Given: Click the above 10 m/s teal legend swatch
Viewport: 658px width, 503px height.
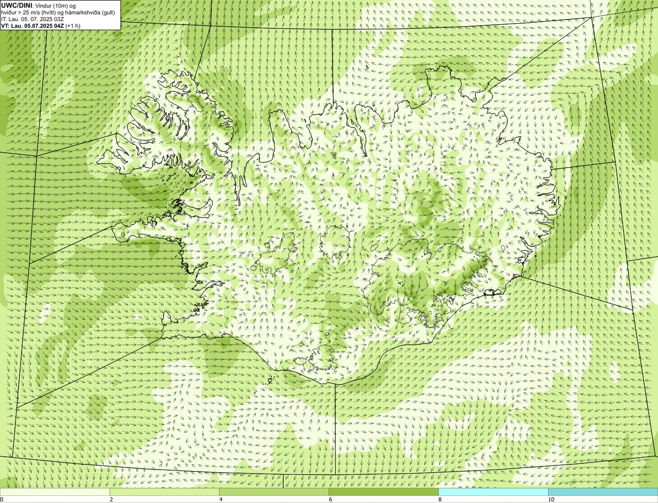Looking at the screenshot, I should coord(603,492).
